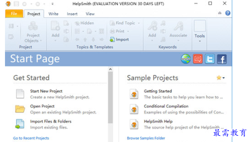249x142 pixels.
Task: Open the View ribbon tab
Action: click(90, 14)
